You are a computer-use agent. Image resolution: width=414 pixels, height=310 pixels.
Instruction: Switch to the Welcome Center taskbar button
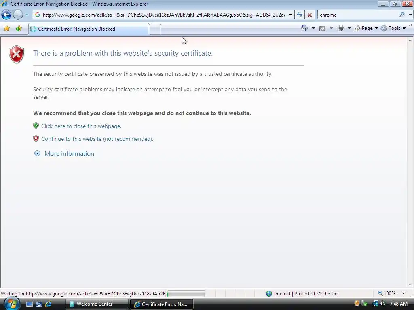(97, 304)
